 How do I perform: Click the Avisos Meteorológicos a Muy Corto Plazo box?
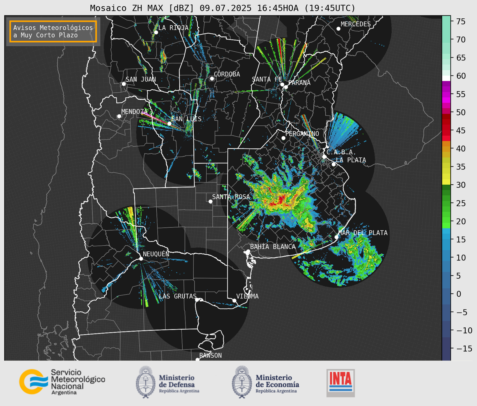pyautogui.click(x=53, y=31)
